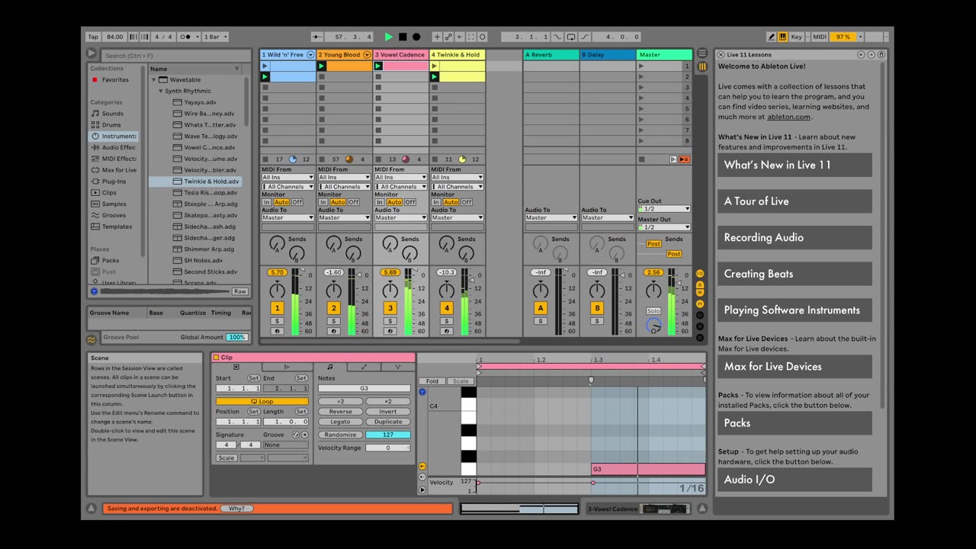The width and height of the screenshot is (976, 549).
Task: Toggle the Automation Arm icon
Action: click(x=448, y=37)
